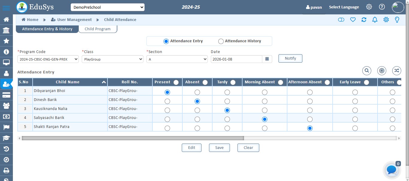Click the refresh icon in the breadcrumb bar
The image size is (409, 181).
pos(364,19)
